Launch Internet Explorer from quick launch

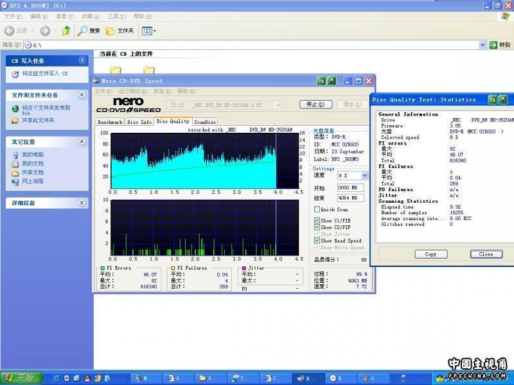tap(56, 378)
